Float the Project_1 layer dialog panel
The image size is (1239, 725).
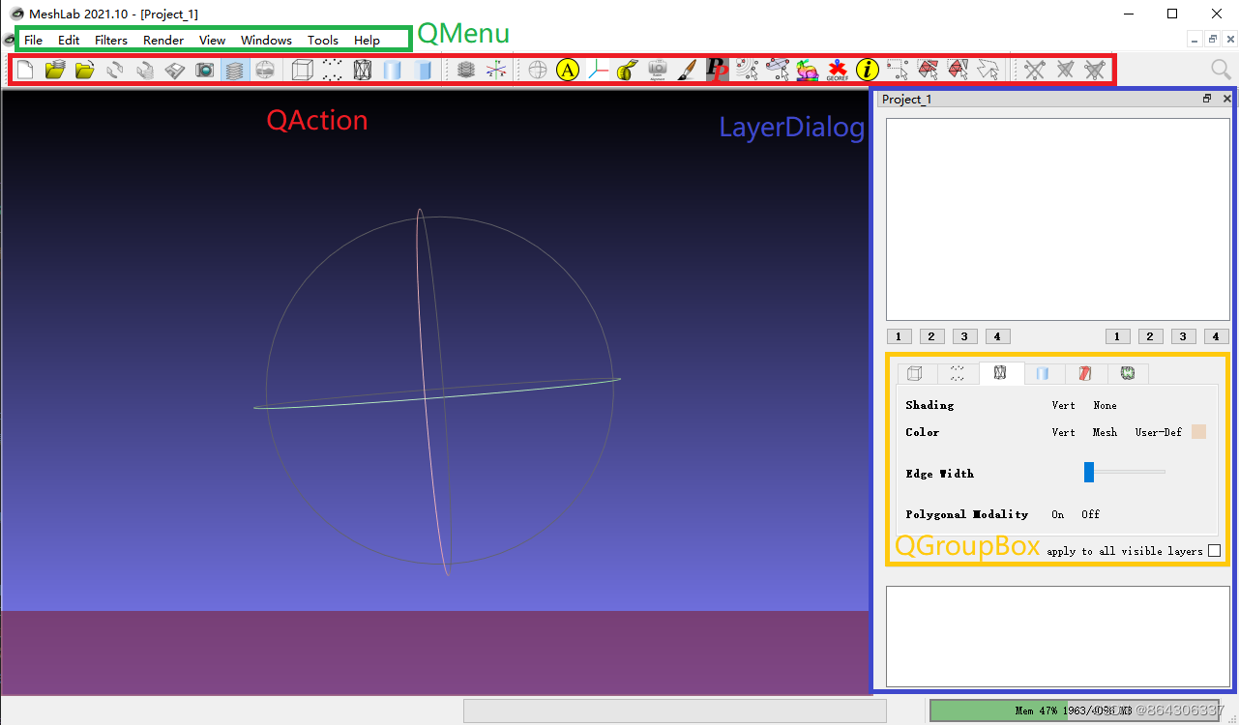pos(1207,99)
